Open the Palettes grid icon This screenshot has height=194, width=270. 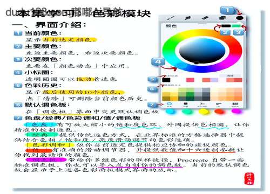point(235,105)
